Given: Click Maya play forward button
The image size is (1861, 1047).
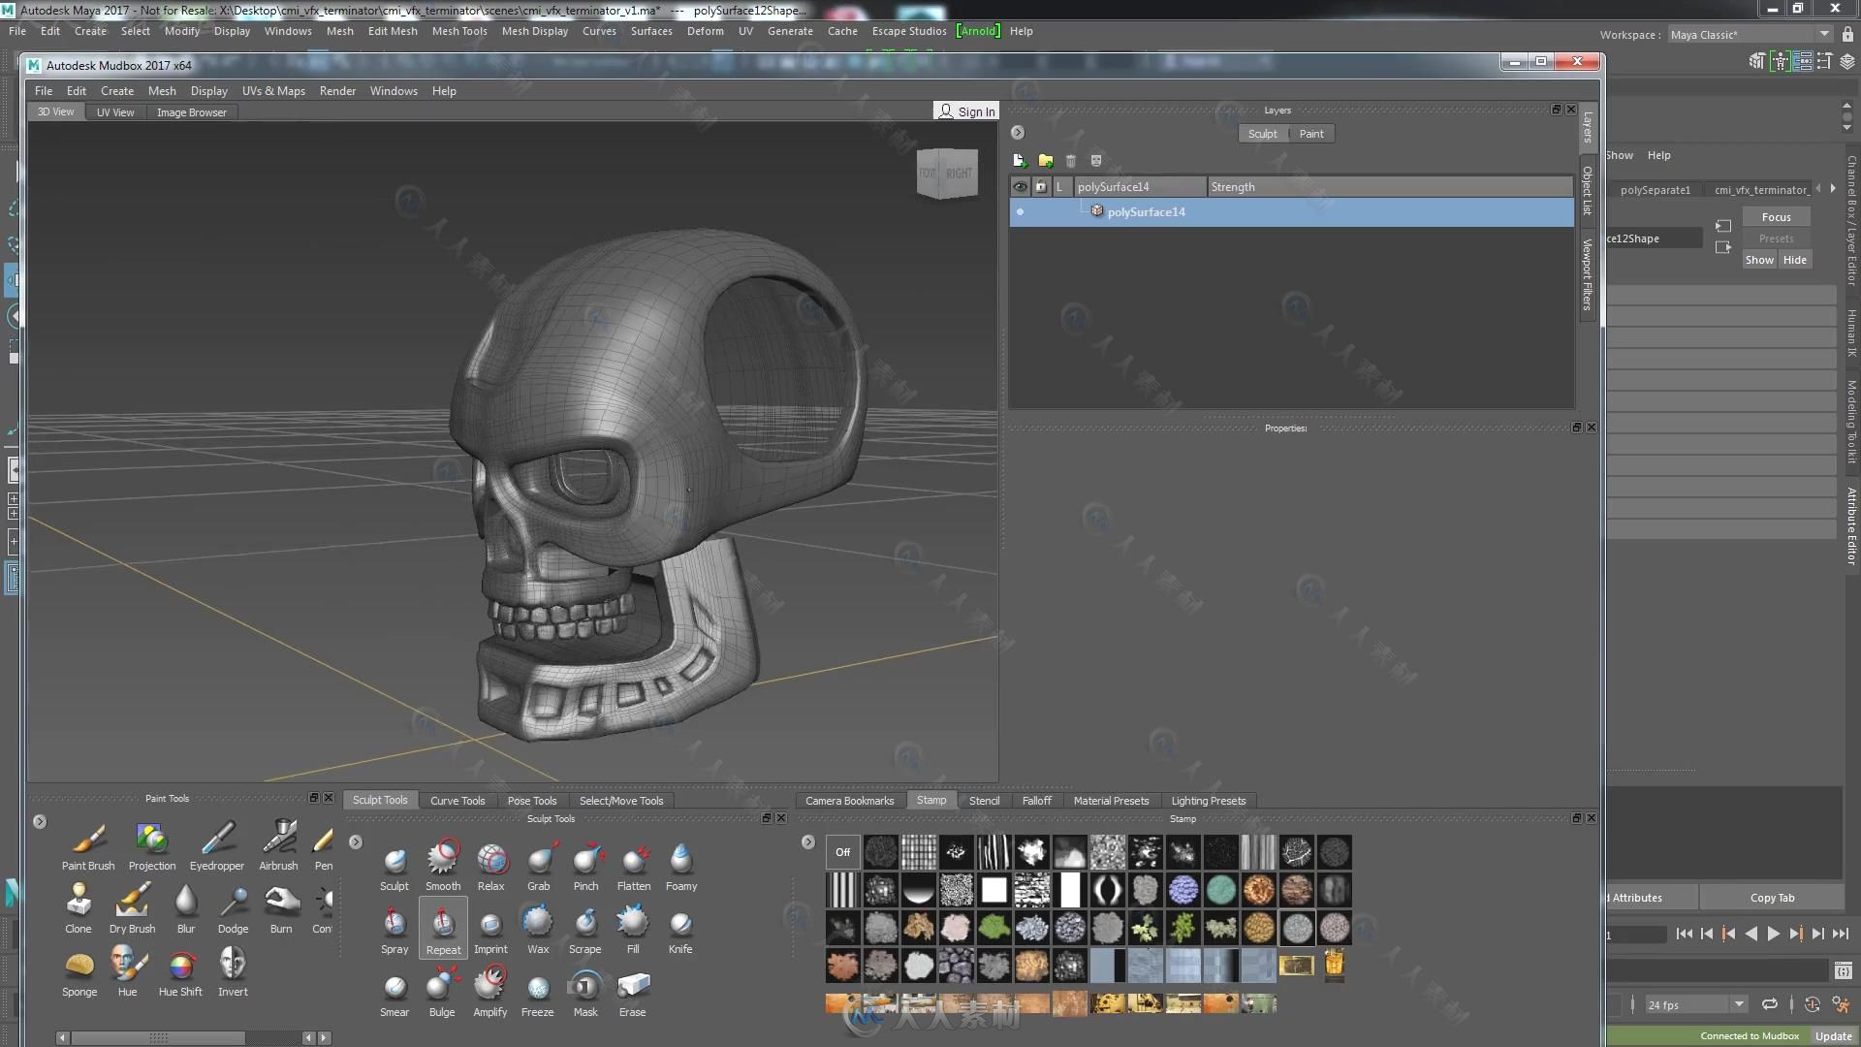Looking at the screenshot, I should (x=1773, y=934).
